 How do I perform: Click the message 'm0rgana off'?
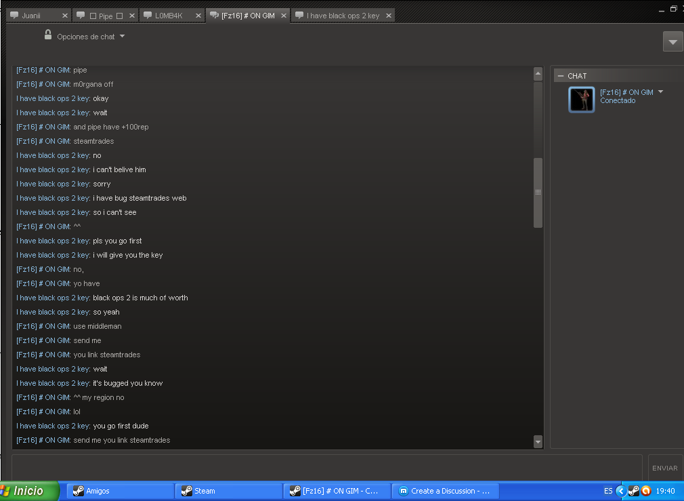pyautogui.click(x=93, y=84)
